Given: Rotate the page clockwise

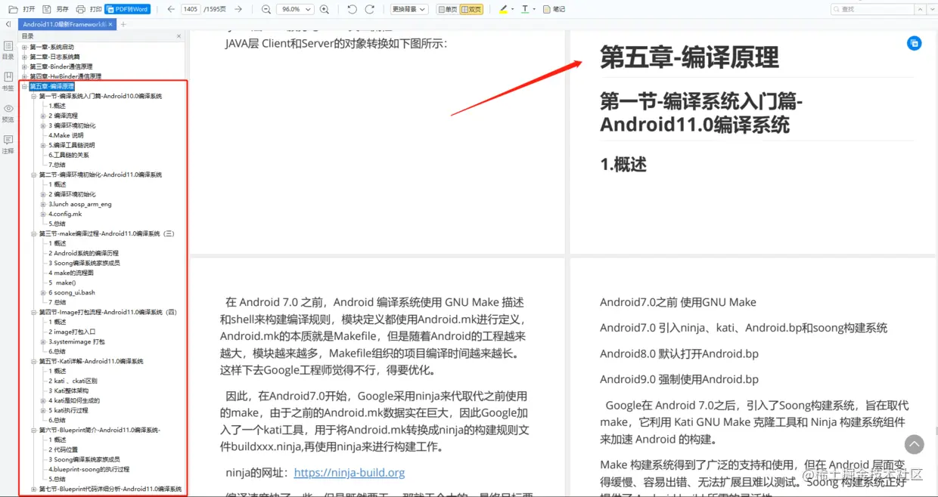Looking at the screenshot, I should pyautogui.click(x=370, y=9).
